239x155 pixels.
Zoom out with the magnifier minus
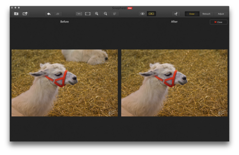point(105,14)
